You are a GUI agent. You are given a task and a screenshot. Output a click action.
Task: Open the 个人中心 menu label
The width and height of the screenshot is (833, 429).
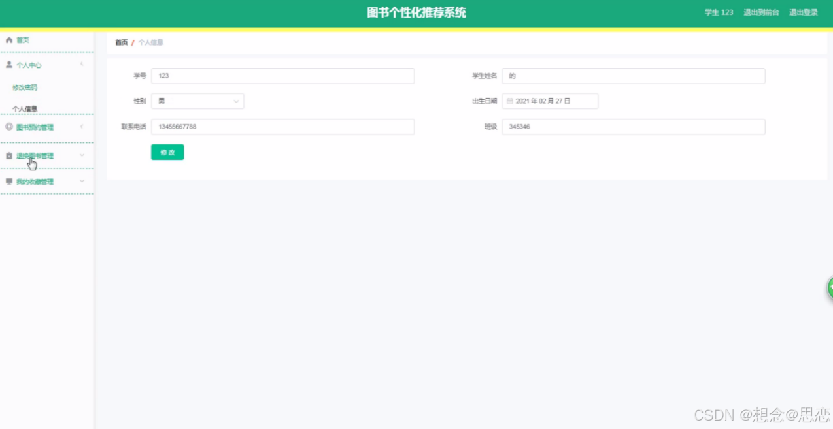click(x=29, y=65)
